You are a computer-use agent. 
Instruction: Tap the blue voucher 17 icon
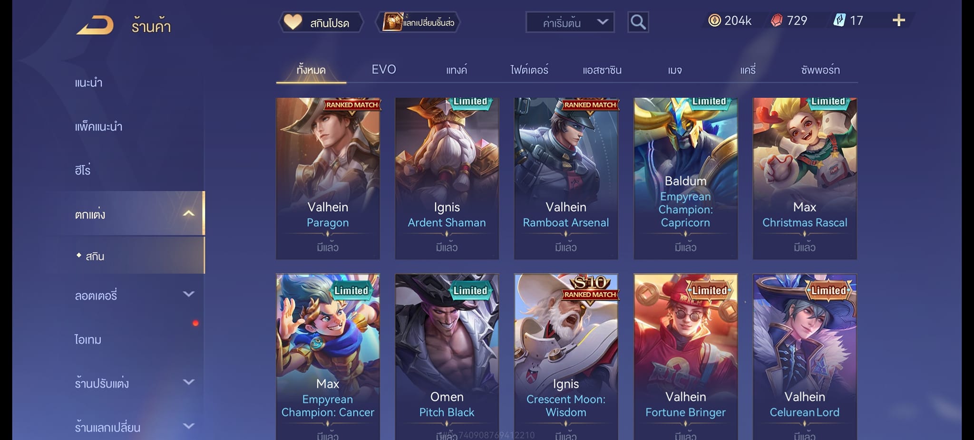(839, 20)
